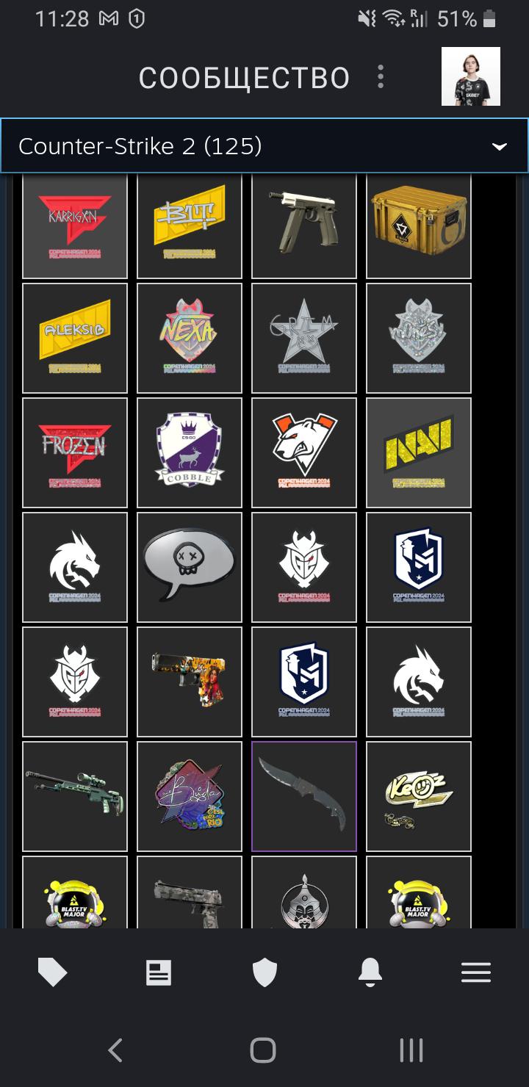
Task: Open the Steam Guard shield tab
Action: pos(264,973)
